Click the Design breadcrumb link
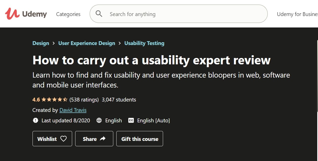The width and height of the screenshot is (318, 161). 41,43
